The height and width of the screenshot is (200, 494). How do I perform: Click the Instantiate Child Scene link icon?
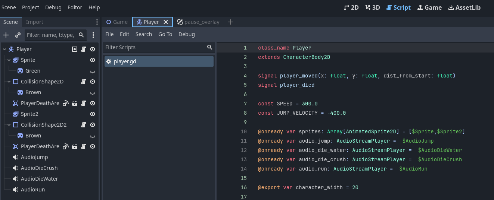pyautogui.click(x=18, y=35)
